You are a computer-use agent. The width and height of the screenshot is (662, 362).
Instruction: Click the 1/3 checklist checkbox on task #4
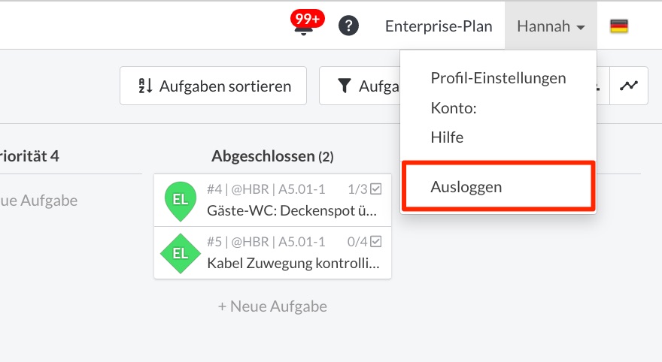(x=375, y=189)
